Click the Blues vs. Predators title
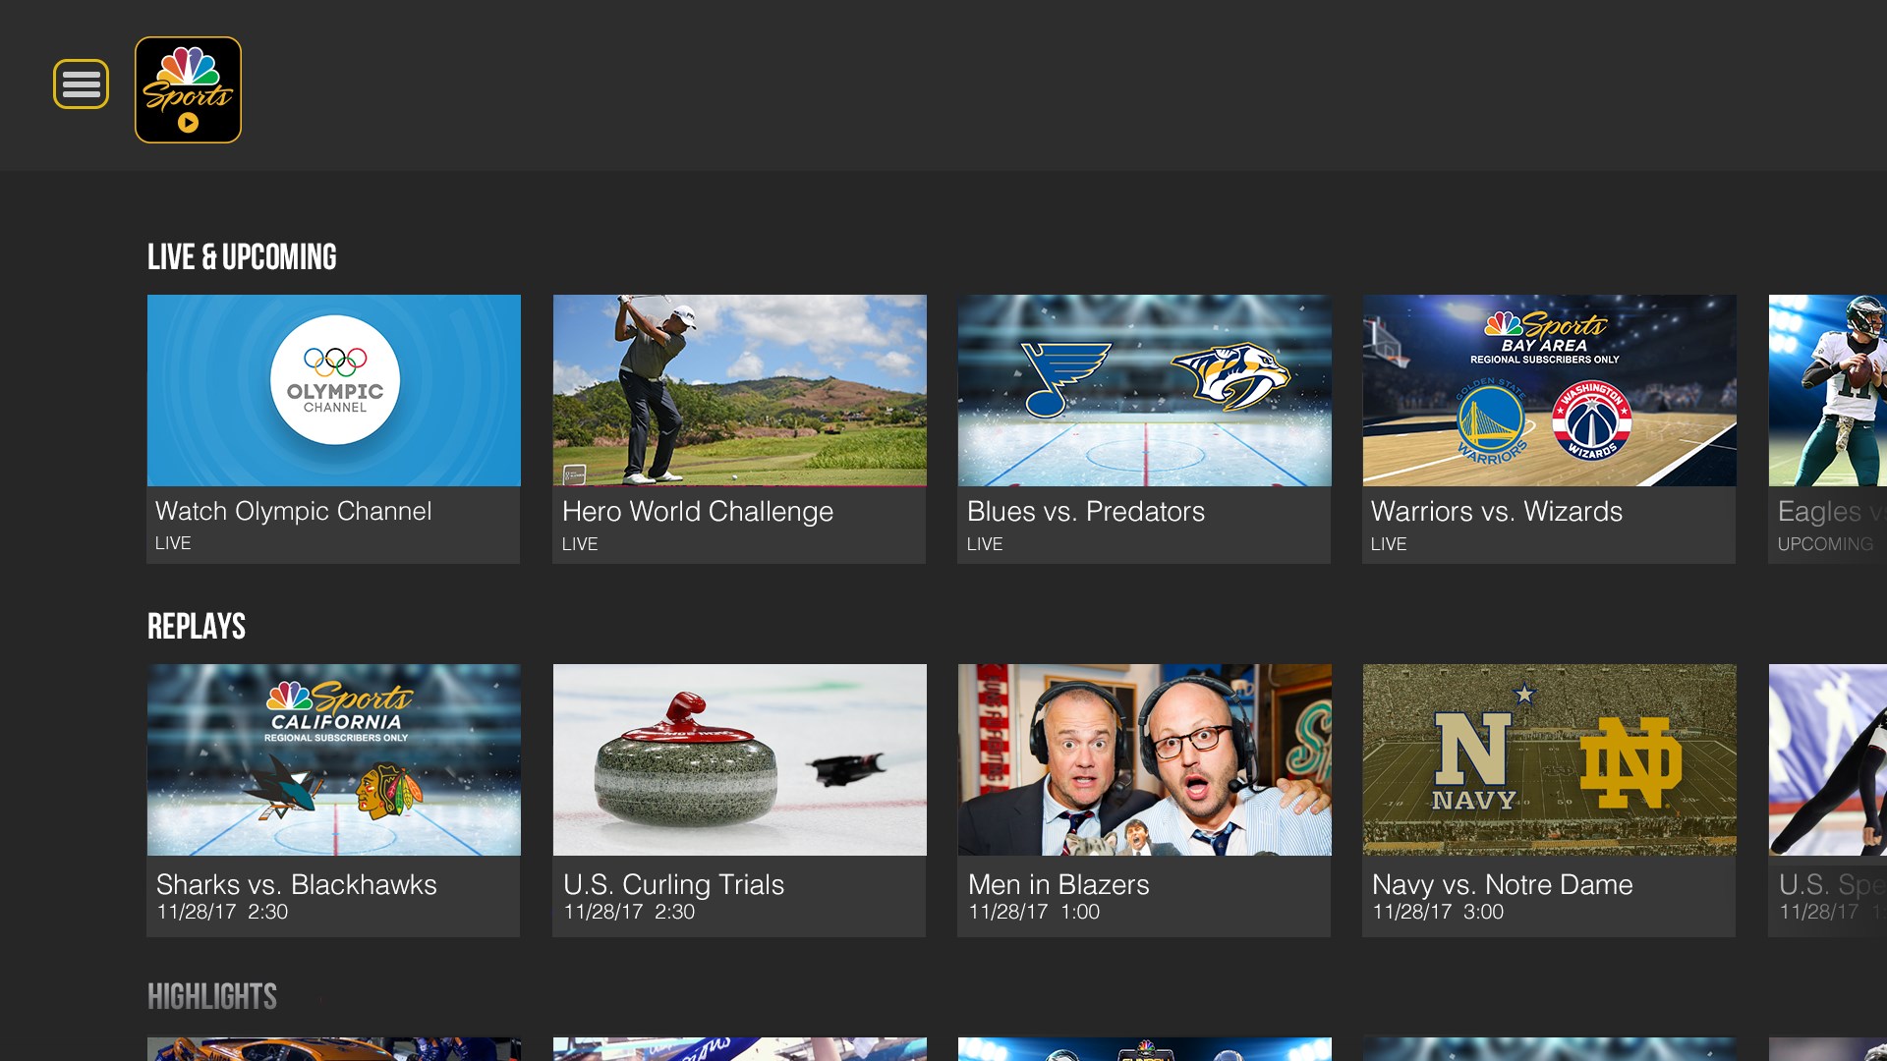 [x=1085, y=512]
